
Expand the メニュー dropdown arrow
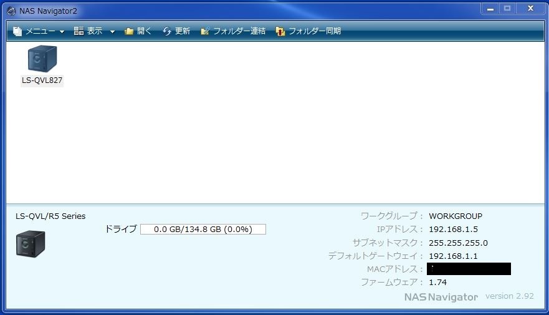(x=62, y=32)
